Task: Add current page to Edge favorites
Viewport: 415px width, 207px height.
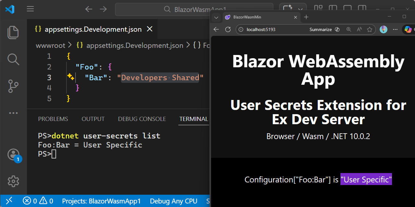Action: tap(370, 29)
